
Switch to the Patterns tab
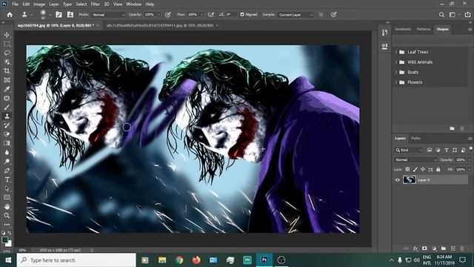point(424,29)
